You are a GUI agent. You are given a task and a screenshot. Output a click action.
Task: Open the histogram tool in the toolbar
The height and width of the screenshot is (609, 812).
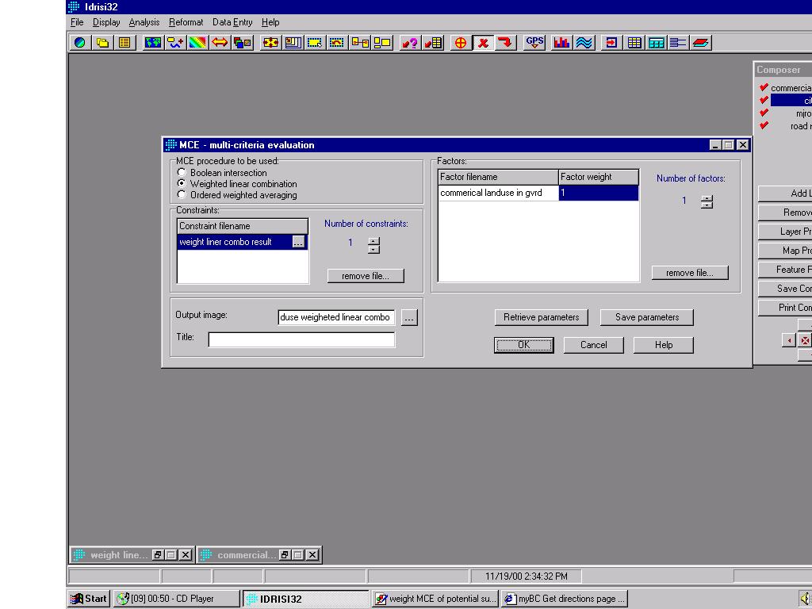(561, 43)
